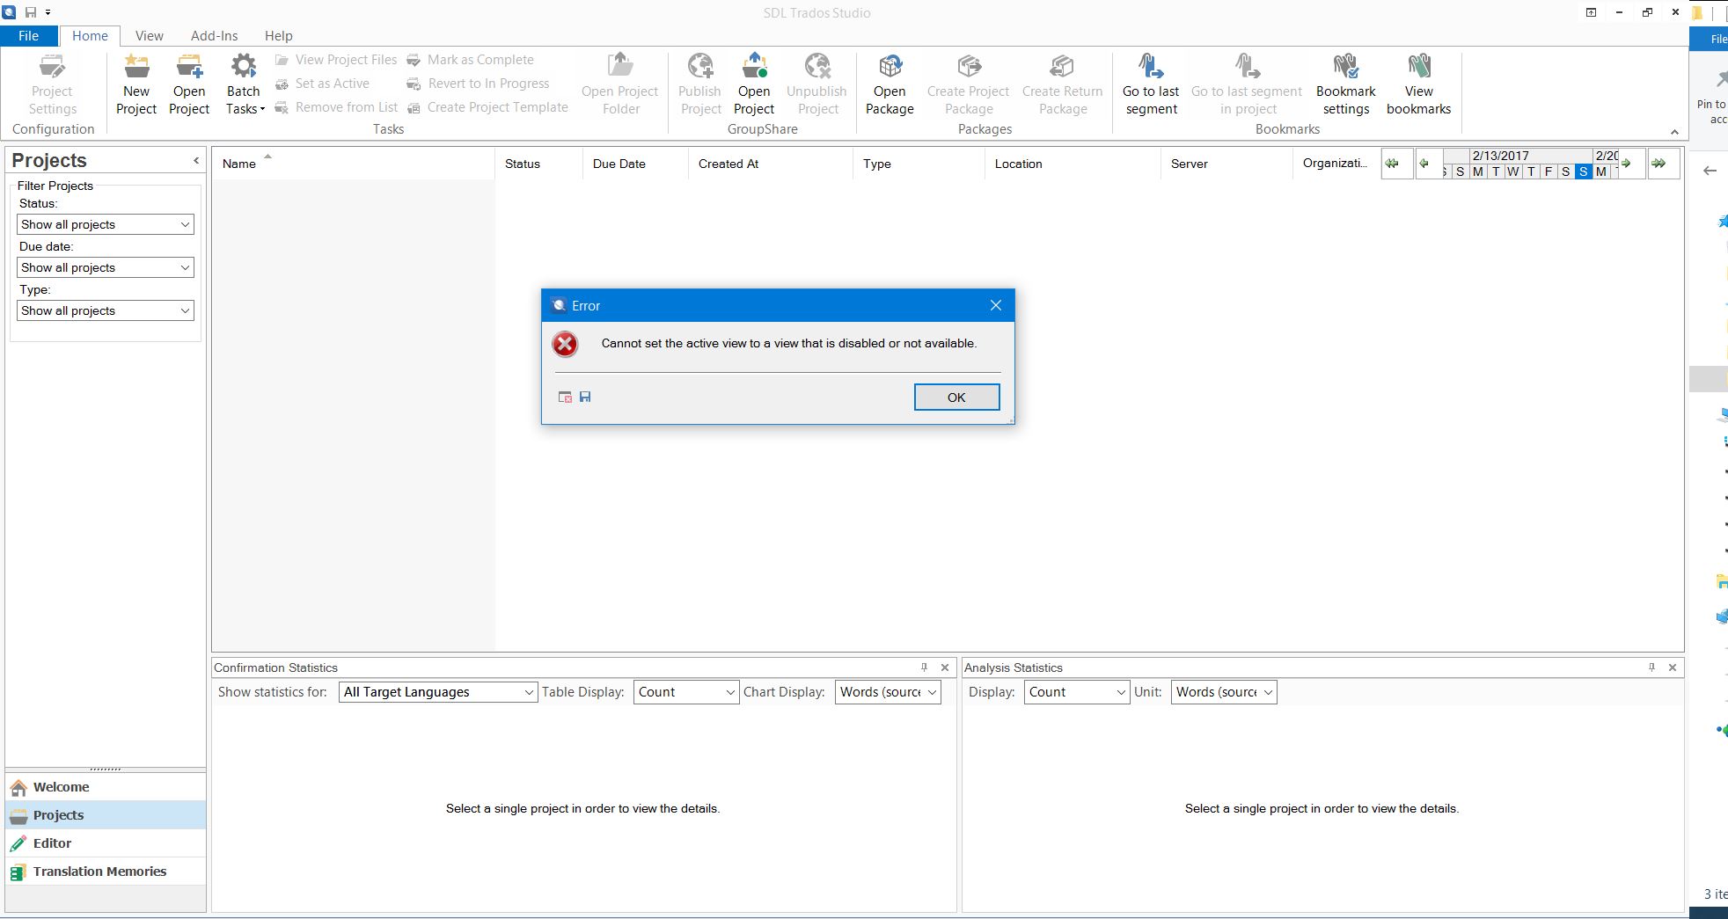Close the Confirmation Statistics panel
The width and height of the screenshot is (1728, 919).
(945, 667)
